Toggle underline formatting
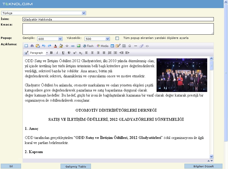 coord(63,53)
